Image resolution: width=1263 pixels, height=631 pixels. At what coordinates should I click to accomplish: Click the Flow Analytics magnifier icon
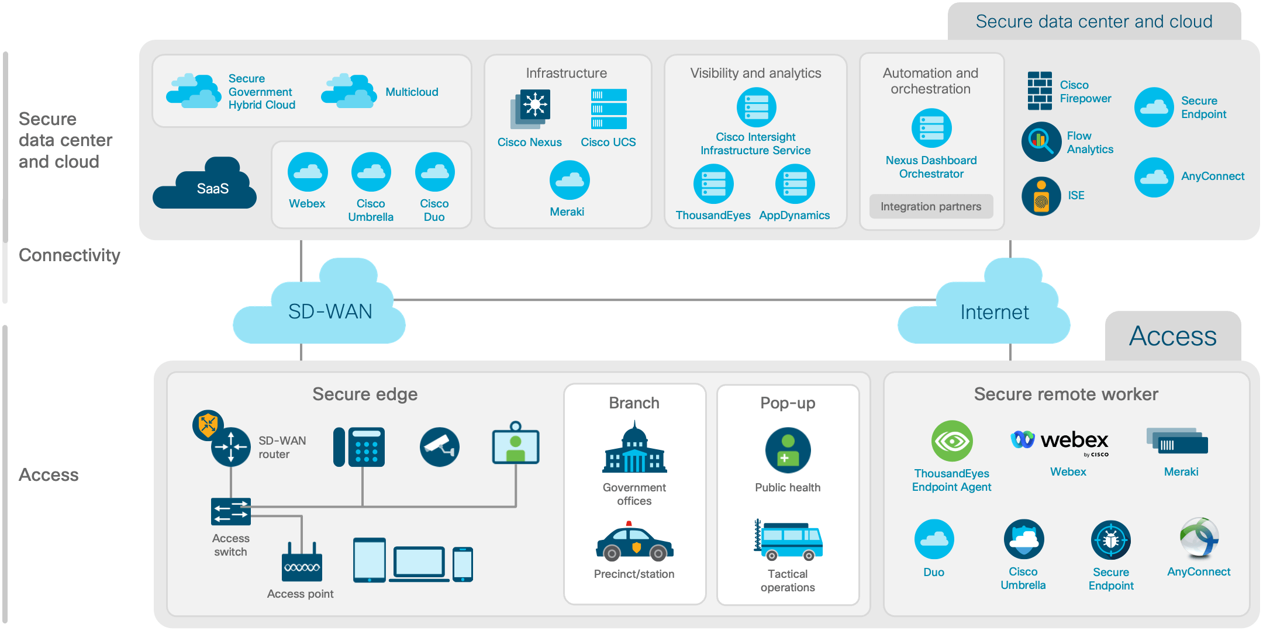point(1041,142)
